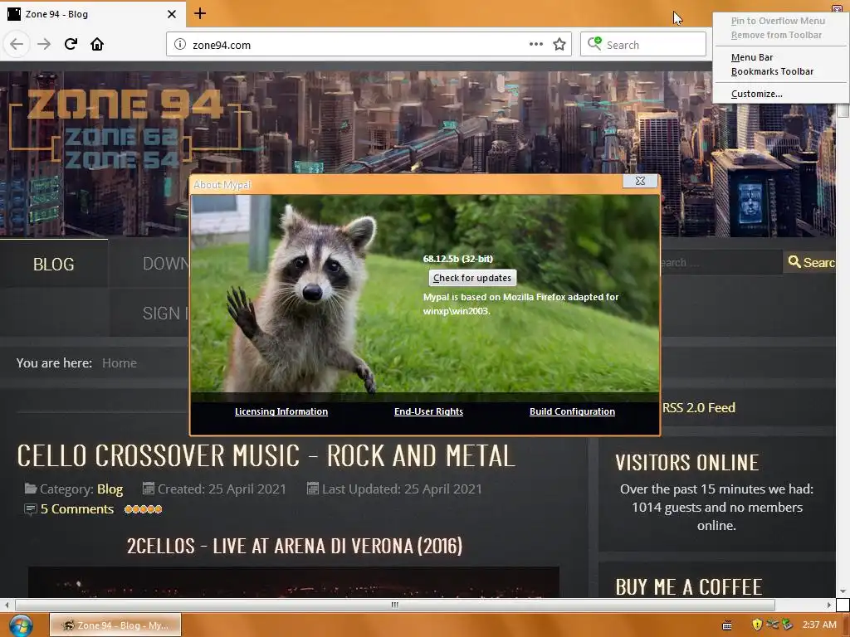Click the 68.12.5b (32-bit) version text
This screenshot has height=637, width=850.
tap(458, 259)
